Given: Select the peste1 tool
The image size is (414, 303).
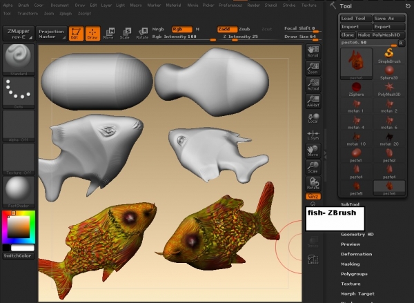Looking at the screenshot, I should [x=356, y=155].
